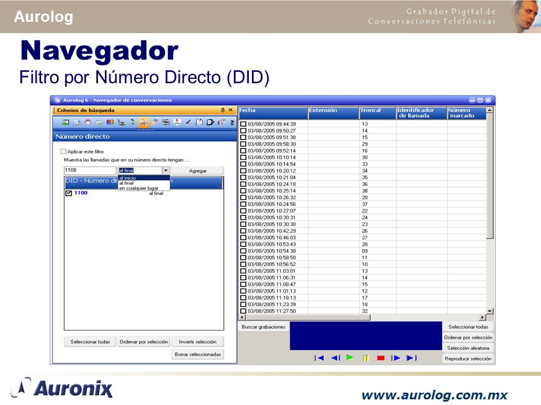Click the pen notes filter icon
The height and width of the screenshot is (405, 541).
[x=188, y=122]
